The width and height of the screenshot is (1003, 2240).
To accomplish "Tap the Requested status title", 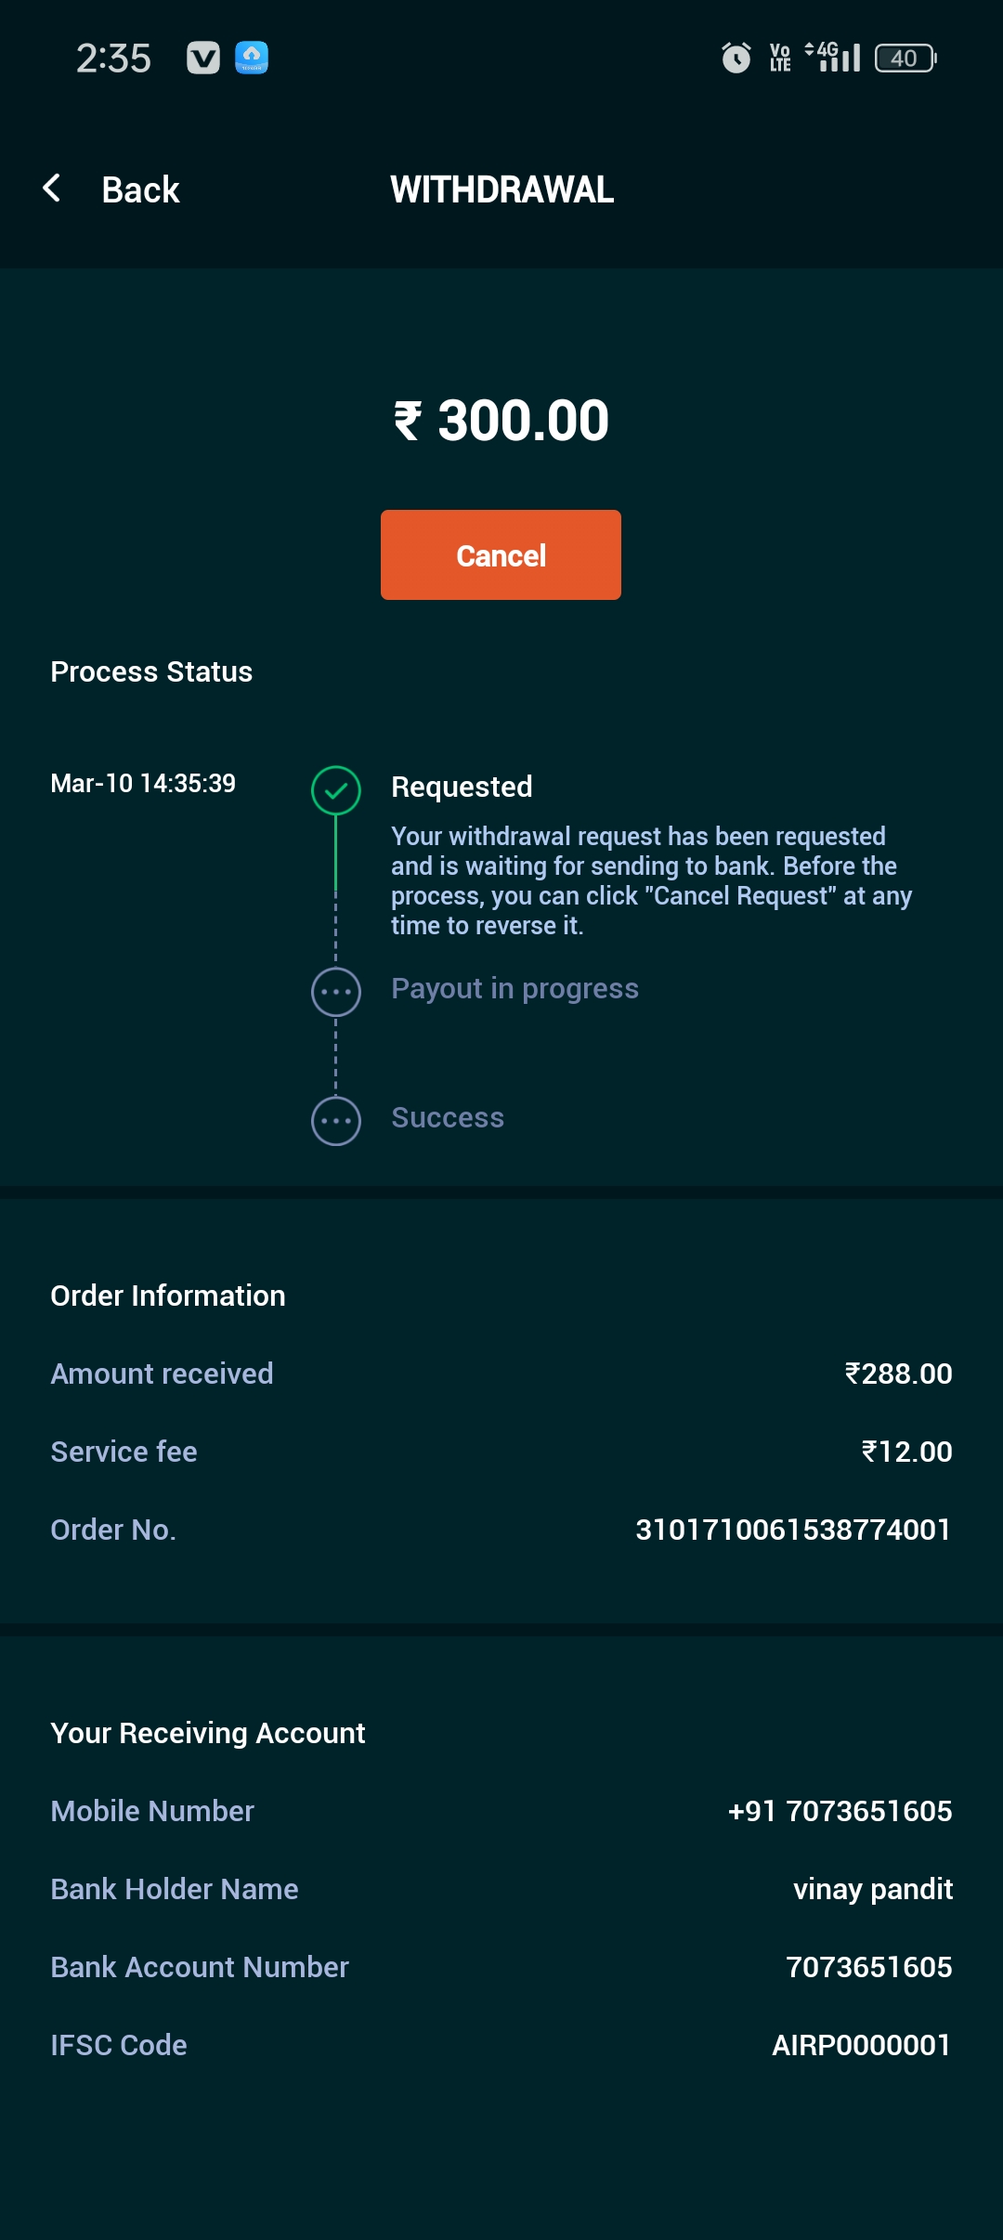I will click(x=462, y=787).
